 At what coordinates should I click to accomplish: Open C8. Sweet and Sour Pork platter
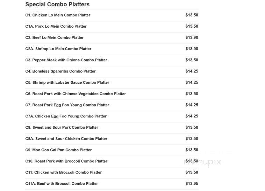(62, 127)
